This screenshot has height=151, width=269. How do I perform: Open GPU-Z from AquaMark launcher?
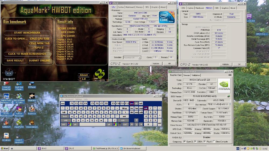click(39, 48)
